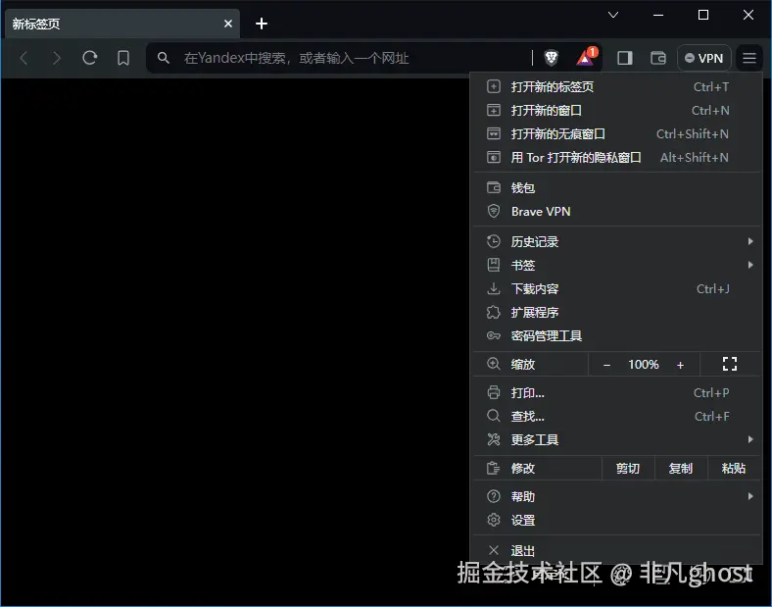The height and width of the screenshot is (607, 772).
Task: Choose 打开新的窗口 menu item
Action: coord(617,111)
